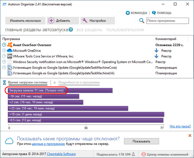Click the Отложена: 2220 с. comment
The image size is (194, 158).
[169, 45]
